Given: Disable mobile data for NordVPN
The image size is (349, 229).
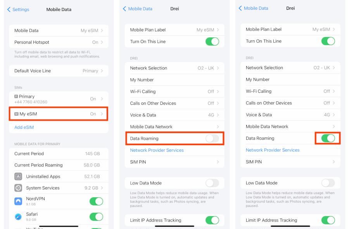Looking at the screenshot, I should [96, 201].
